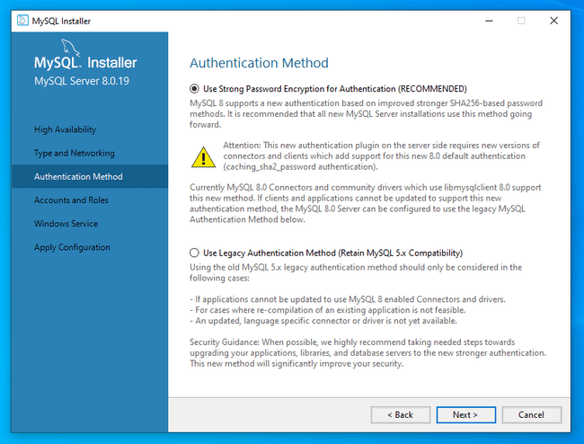Click the Security Guidance paragraph text
The width and height of the screenshot is (584, 444).
(367, 352)
